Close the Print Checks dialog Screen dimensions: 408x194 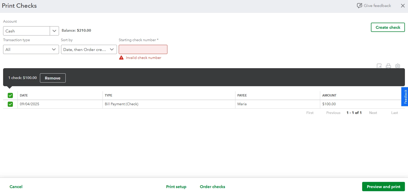(403, 6)
